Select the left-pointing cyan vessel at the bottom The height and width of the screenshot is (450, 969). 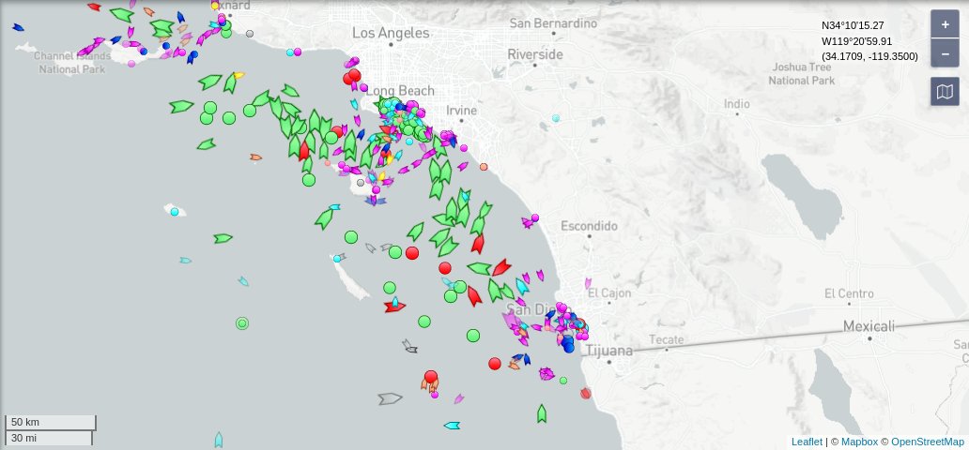pyautogui.click(x=452, y=426)
